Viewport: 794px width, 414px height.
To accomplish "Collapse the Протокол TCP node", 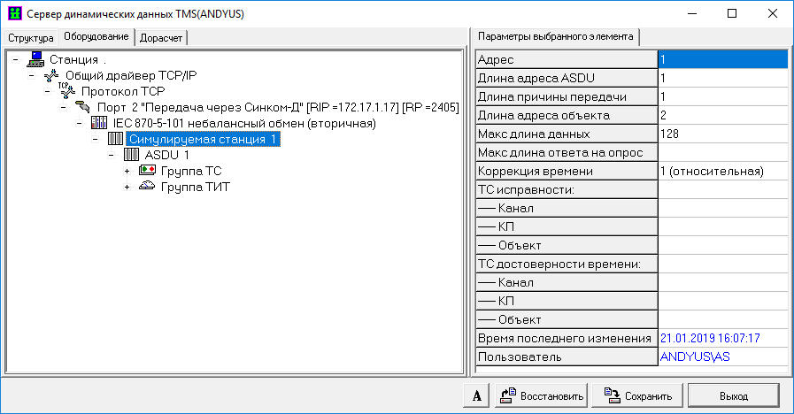I will [48, 91].
